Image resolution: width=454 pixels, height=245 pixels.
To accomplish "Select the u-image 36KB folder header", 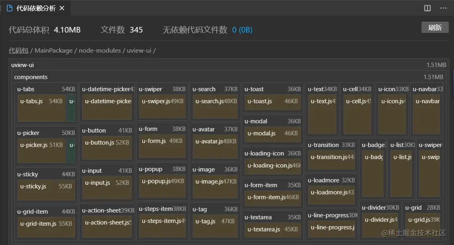I will click(215, 169).
